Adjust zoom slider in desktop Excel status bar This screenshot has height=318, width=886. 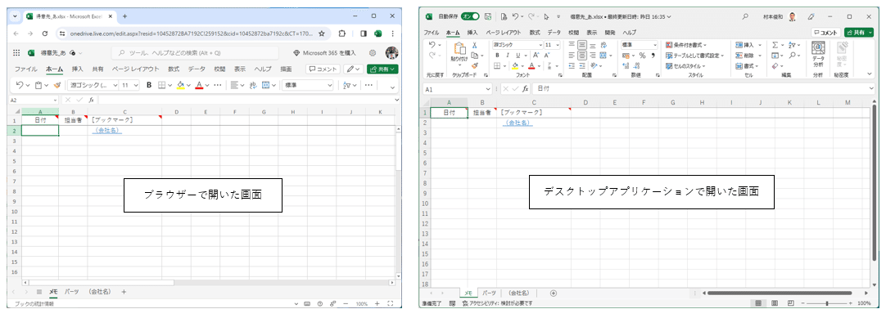(x=827, y=303)
